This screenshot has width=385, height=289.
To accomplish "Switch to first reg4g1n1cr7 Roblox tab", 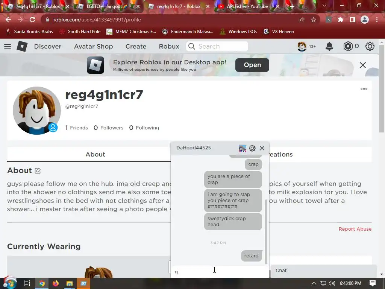I will (38, 6).
